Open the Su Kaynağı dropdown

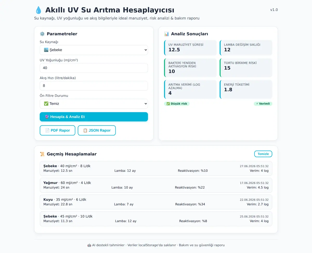(94, 50)
